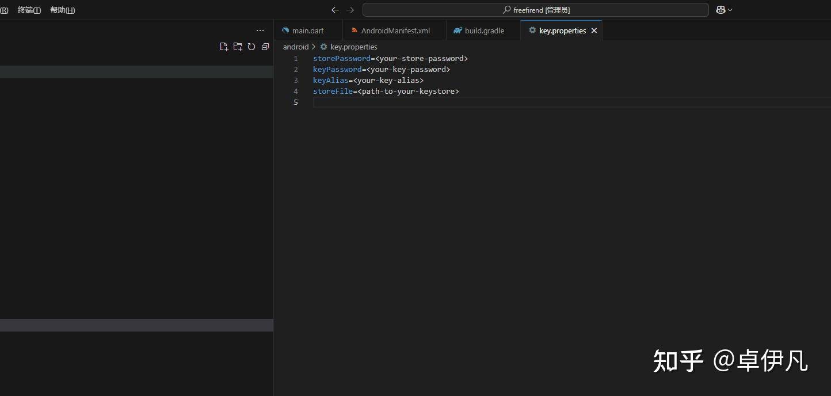Click the keyAlias key on line 3
831x396 pixels.
click(x=331, y=81)
